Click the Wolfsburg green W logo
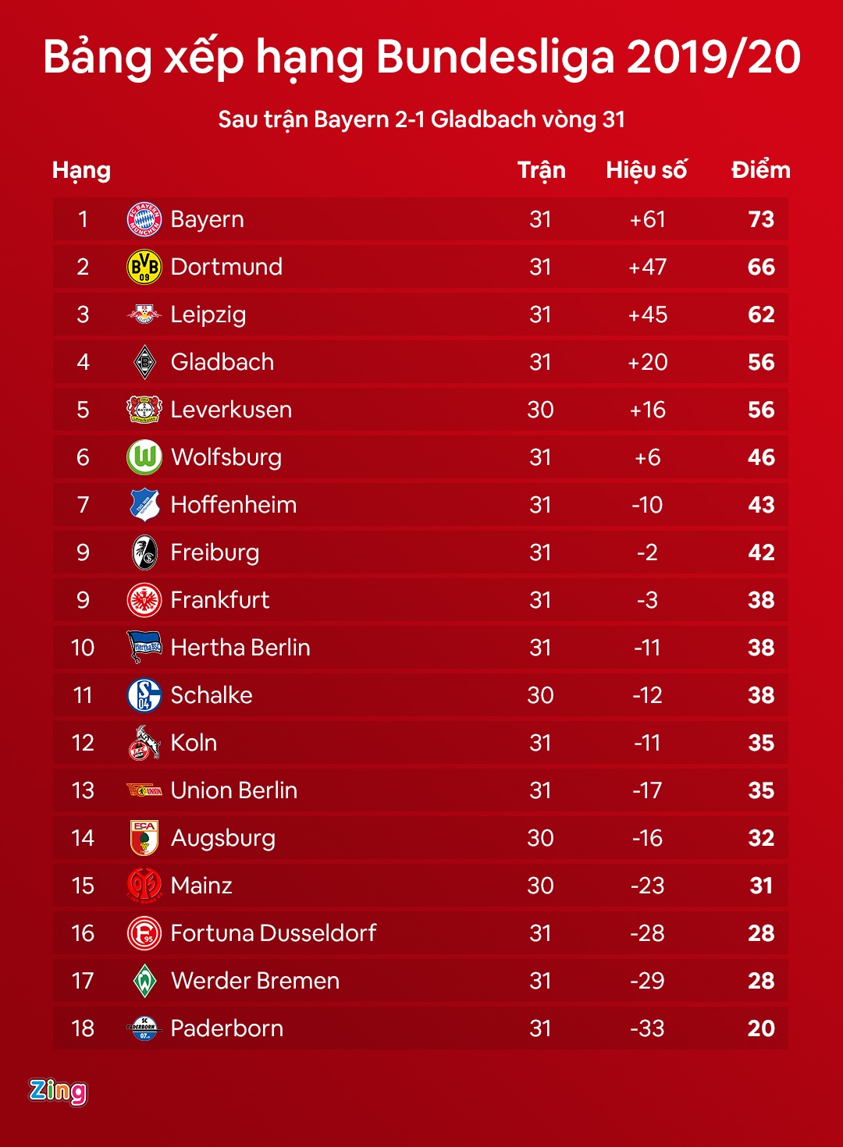Viewport: 843px width, 1147px height. pyautogui.click(x=144, y=457)
